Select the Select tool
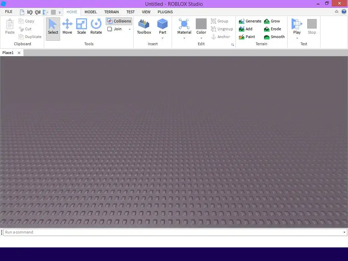 tap(53, 29)
